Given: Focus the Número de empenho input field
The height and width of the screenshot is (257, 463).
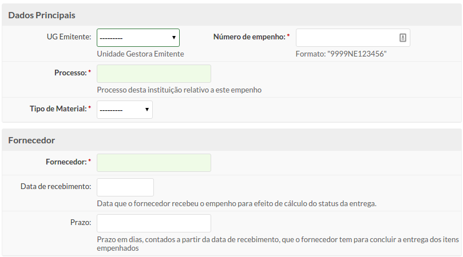Looking at the screenshot, I should tap(353, 38).
